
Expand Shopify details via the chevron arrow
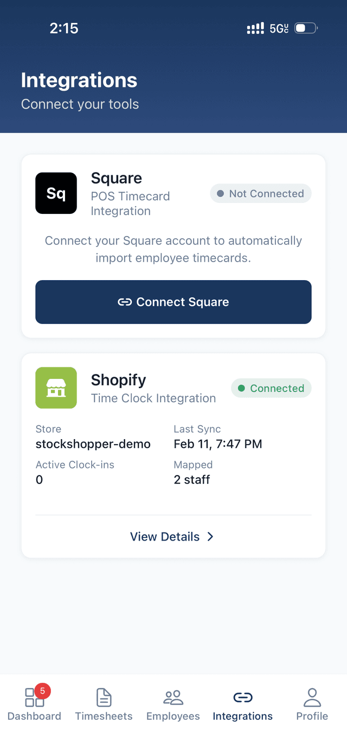point(210,537)
